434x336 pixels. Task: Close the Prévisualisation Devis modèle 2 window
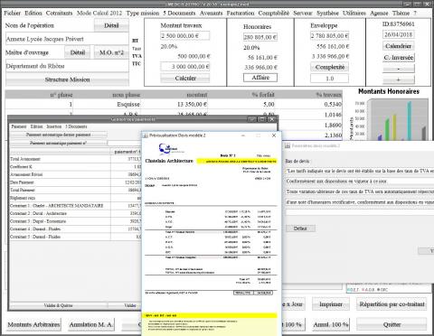pos(274,135)
